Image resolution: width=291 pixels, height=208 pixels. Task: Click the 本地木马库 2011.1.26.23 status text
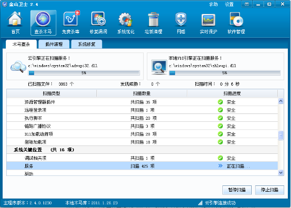coord(91,203)
